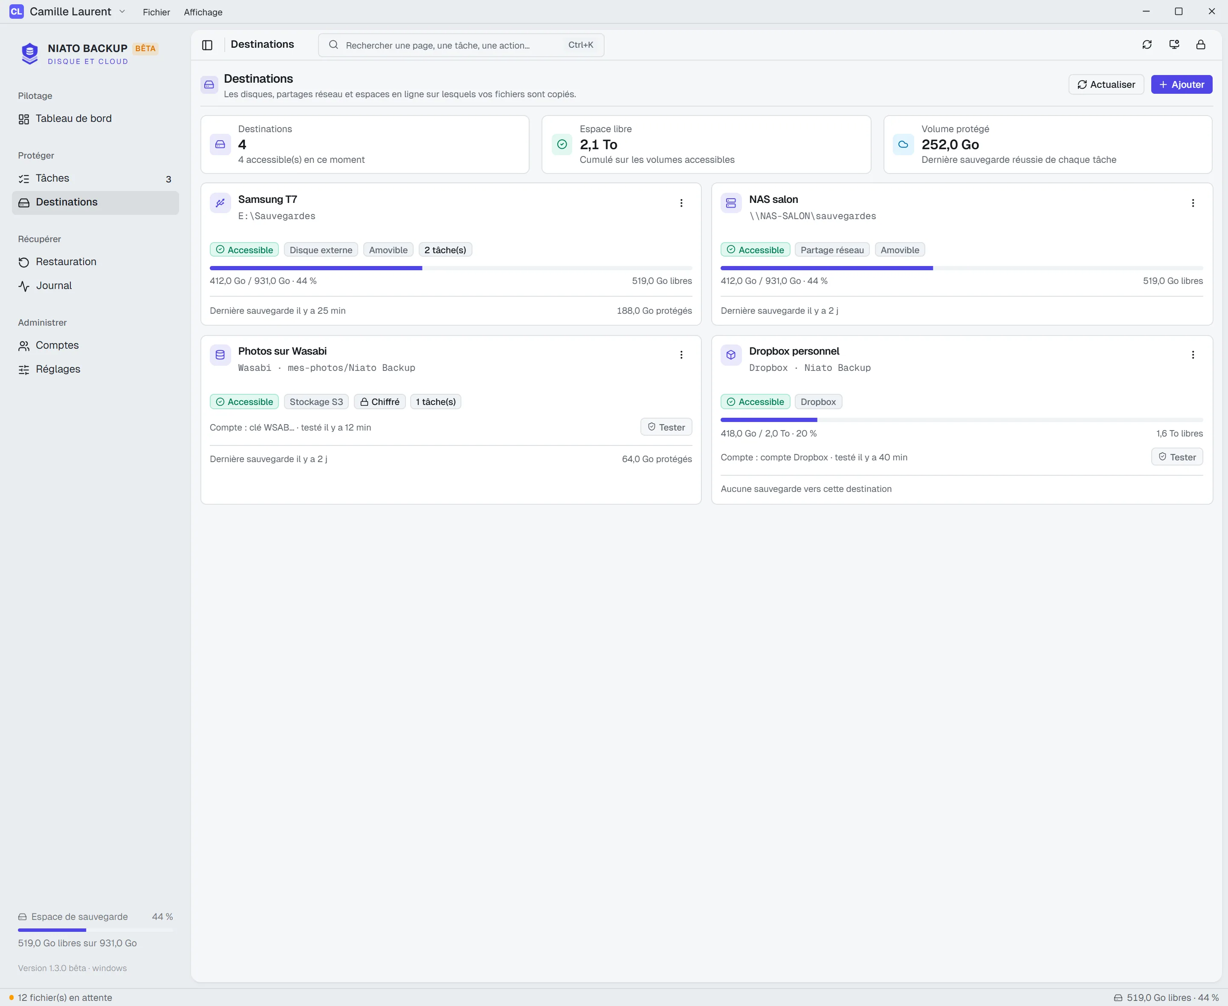Click the Photos sur Wasabi database icon
Screen dimensions: 1228x1006
[x=220, y=355]
